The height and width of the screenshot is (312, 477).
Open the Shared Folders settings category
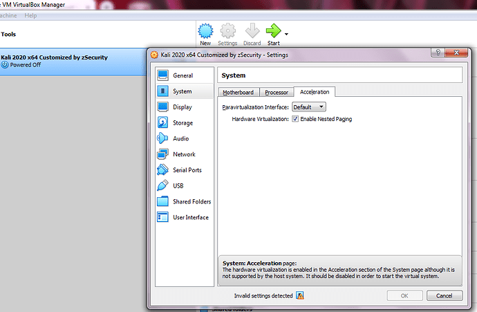click(191, 201)
